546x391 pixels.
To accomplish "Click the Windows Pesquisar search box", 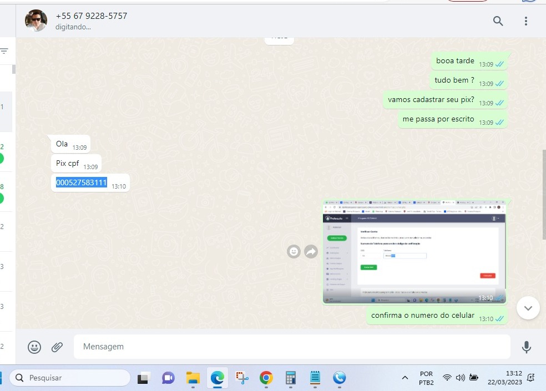I will click(69, 378).
